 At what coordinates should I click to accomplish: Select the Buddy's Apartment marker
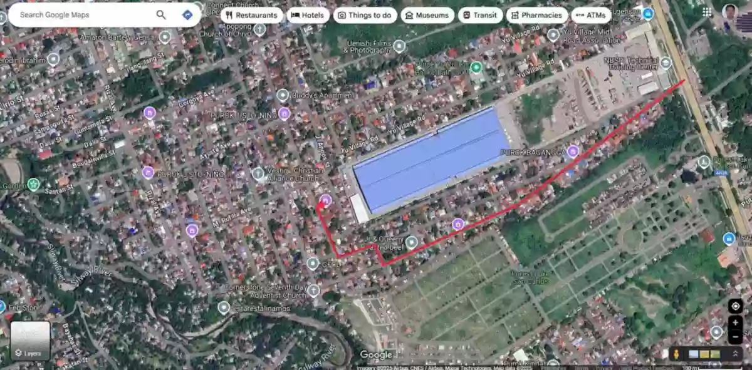pyautogui.click(x=283, y=95)
